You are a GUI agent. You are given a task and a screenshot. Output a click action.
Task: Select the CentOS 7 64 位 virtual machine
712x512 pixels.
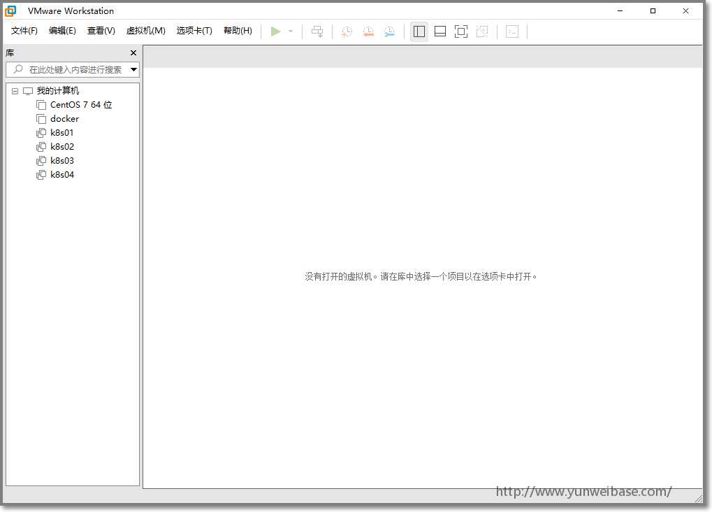coord(81,105)
